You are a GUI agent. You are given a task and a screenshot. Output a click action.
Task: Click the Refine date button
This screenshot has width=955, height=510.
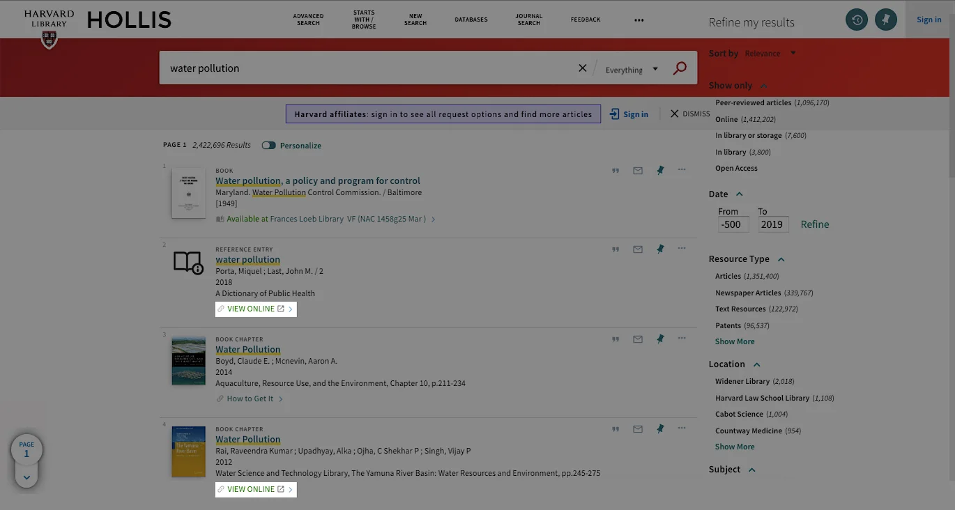coord(815,224)
